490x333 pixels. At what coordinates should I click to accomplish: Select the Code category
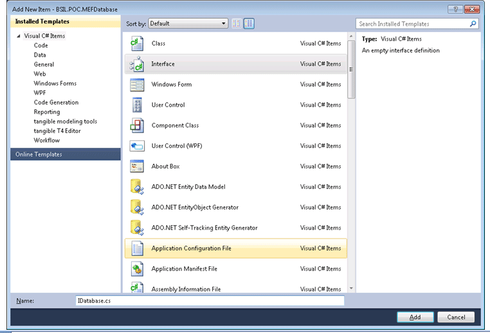tap(41, 46)
